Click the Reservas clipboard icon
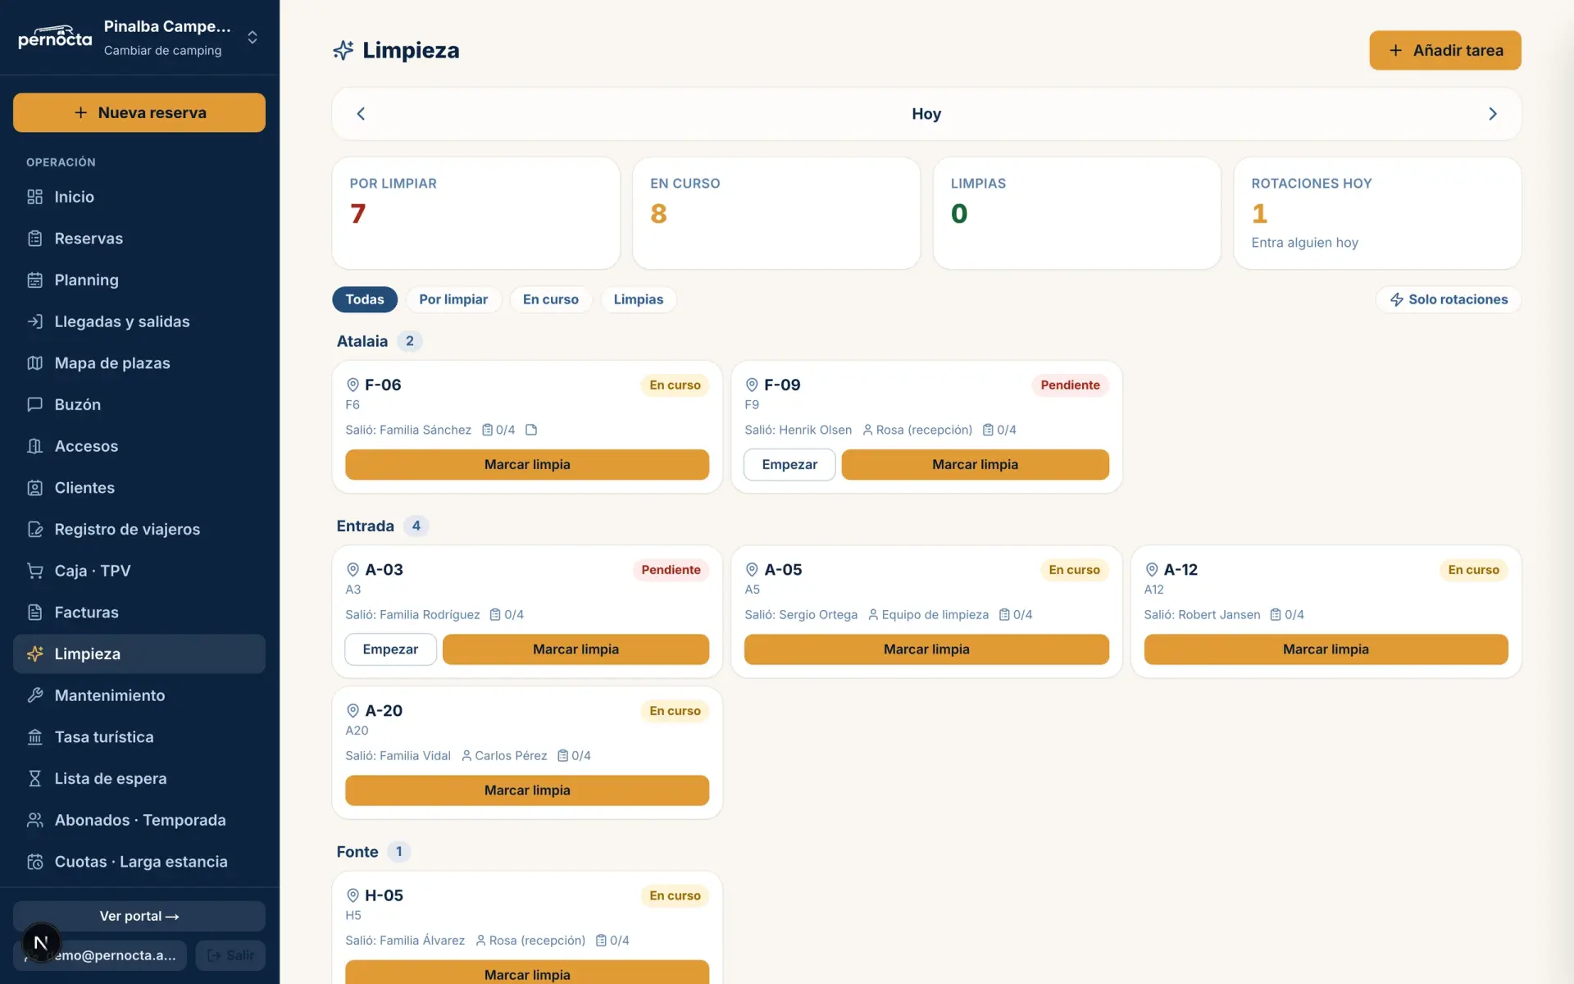 pyautogui.click(x=34, y=239)
